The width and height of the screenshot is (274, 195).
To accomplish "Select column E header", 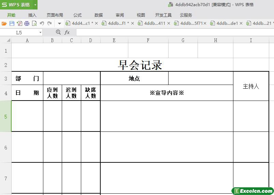I will point(114,40).
